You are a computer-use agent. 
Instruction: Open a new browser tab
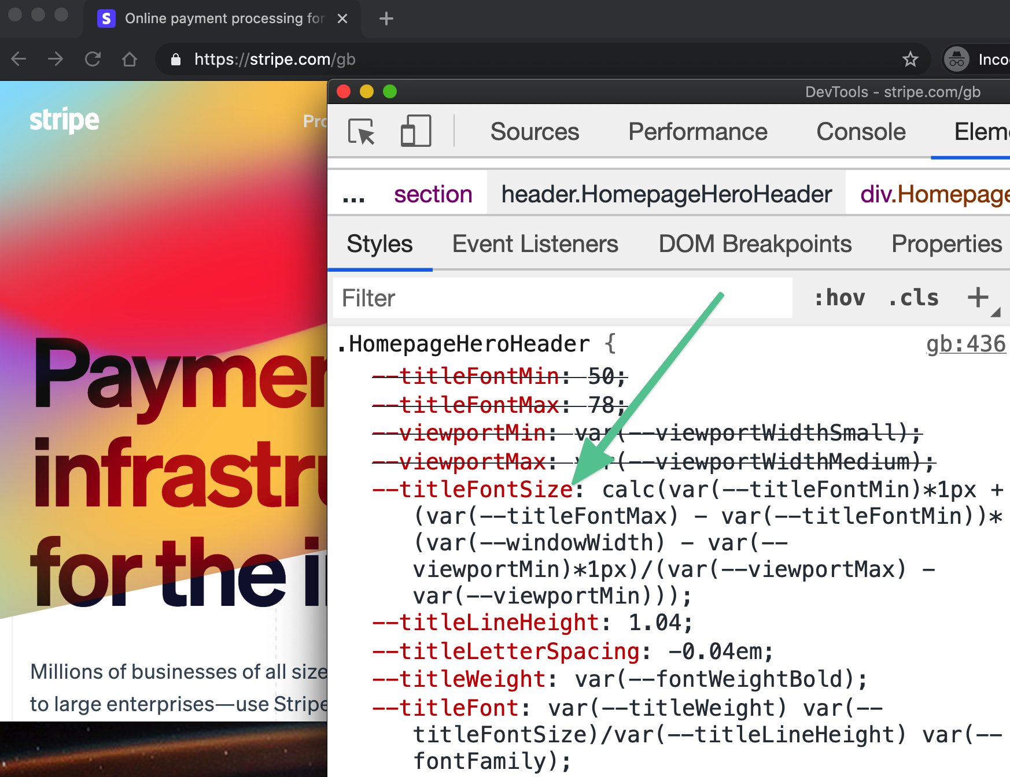(386, 18)
